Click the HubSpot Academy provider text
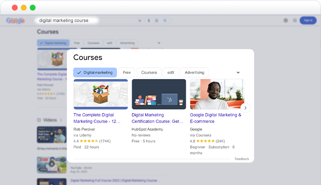 tap(147, 129)
